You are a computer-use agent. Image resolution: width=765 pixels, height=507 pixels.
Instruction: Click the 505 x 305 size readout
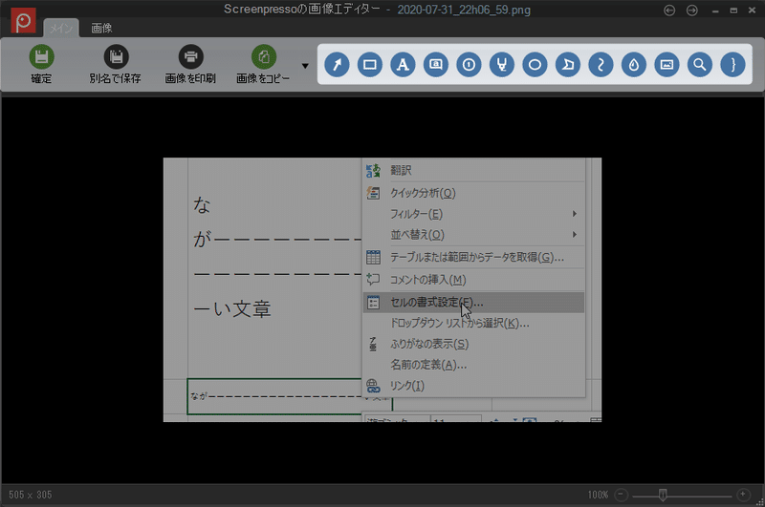pos(31,495)
